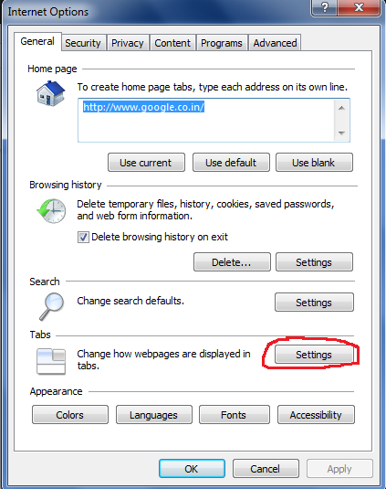
Task: Click the magnifying glass Search icon
Action: (x=52, y=306)
